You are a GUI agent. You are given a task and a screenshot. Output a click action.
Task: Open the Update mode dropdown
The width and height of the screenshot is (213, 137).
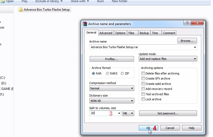click(168, 59)
